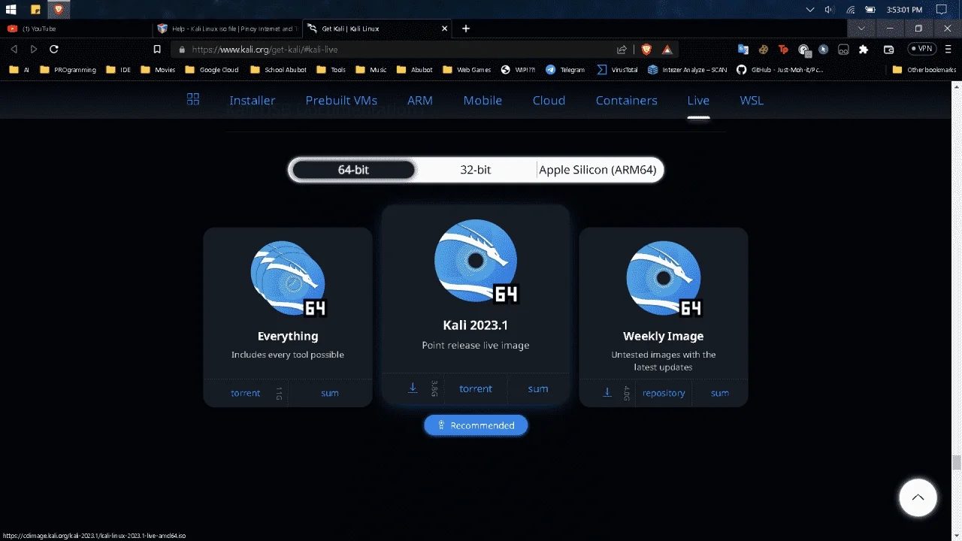The height and width of the screenshot is (541, 962).
Task: Click the Recommended badge button
Action: coord(476,425)
